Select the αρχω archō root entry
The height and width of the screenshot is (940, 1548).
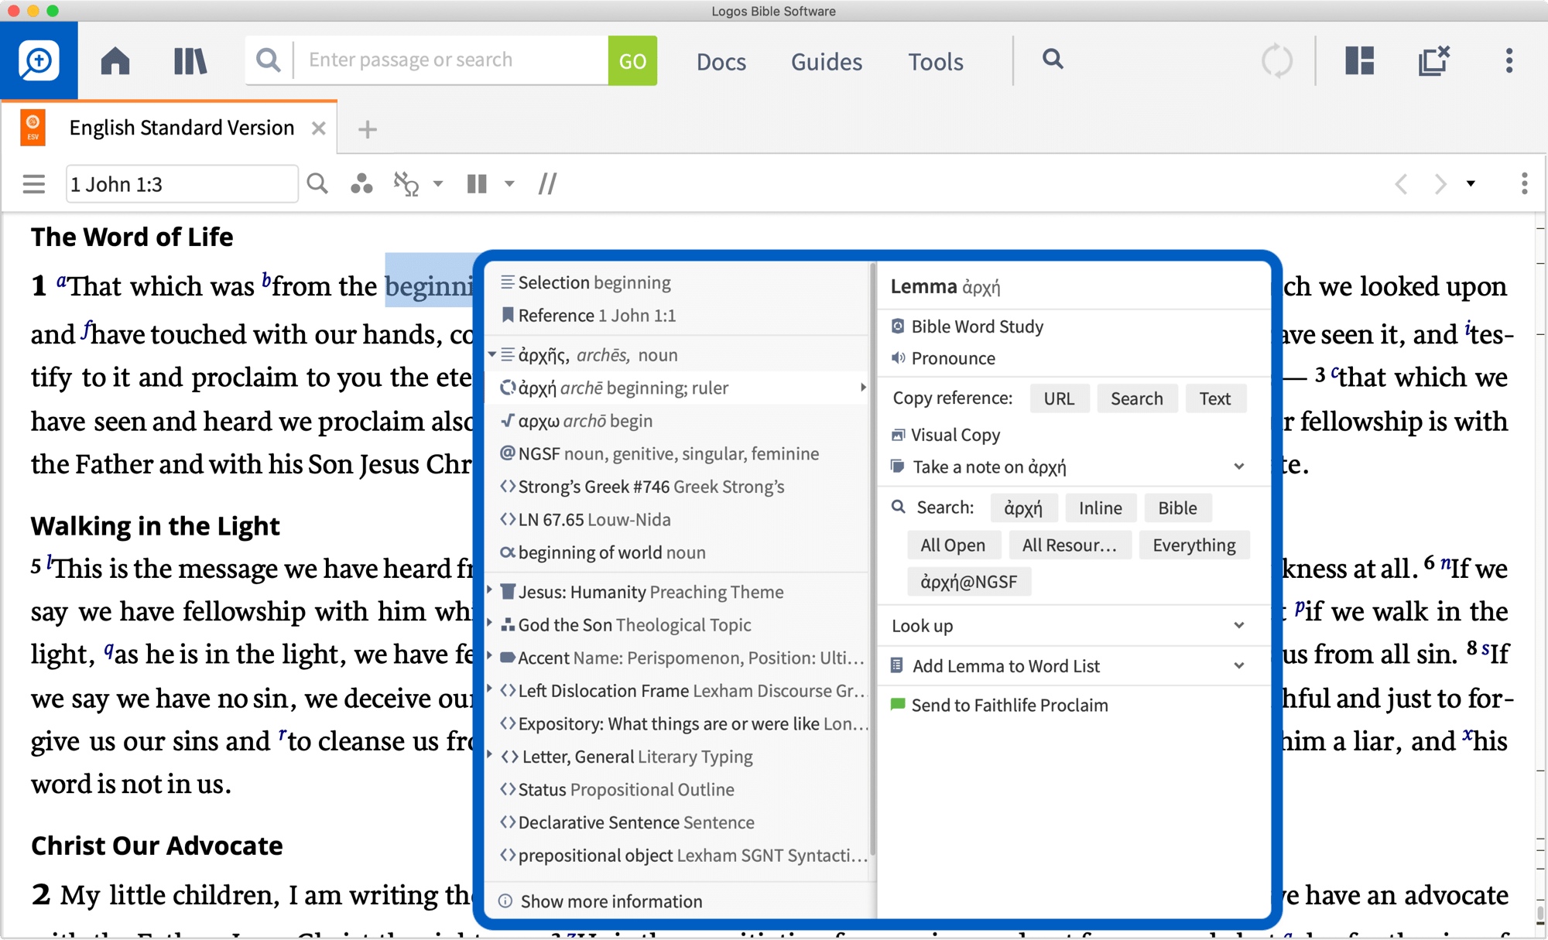677,421
